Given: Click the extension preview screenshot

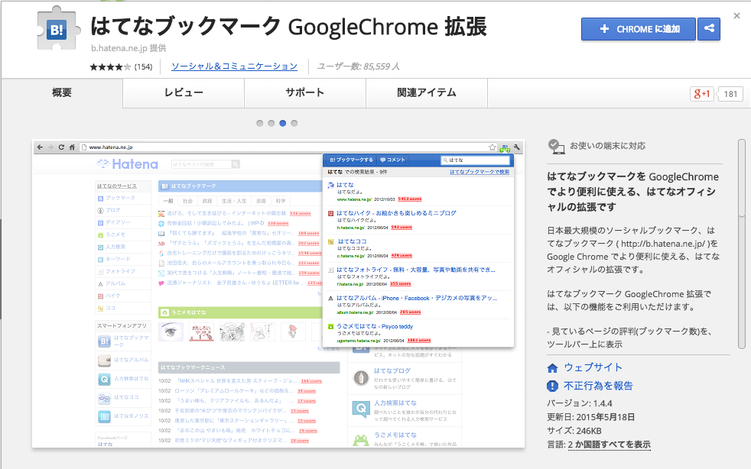Looking at the screenshot, I should point(278,294).
